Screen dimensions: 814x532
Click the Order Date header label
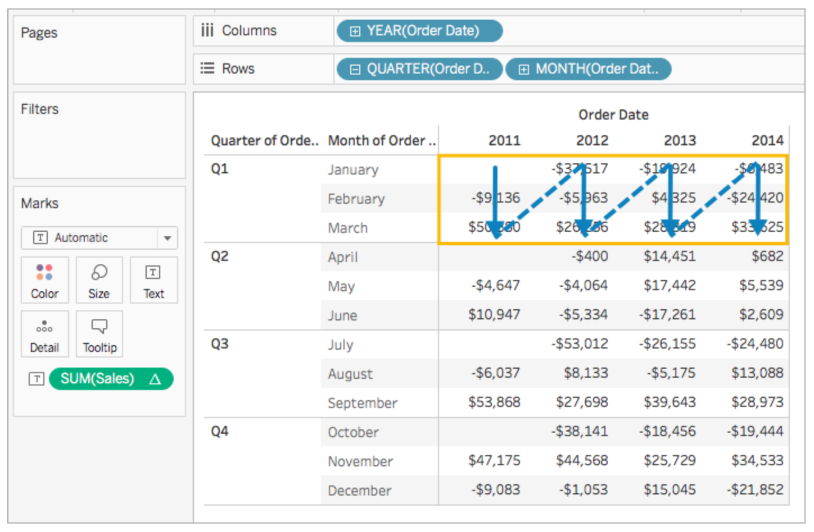click(613, 114)
